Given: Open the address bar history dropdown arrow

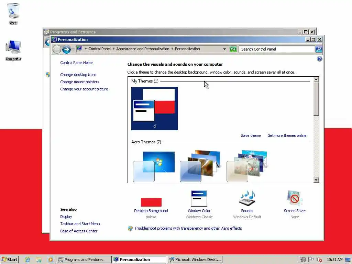Looking at the screenshot, I should (224, 49).
